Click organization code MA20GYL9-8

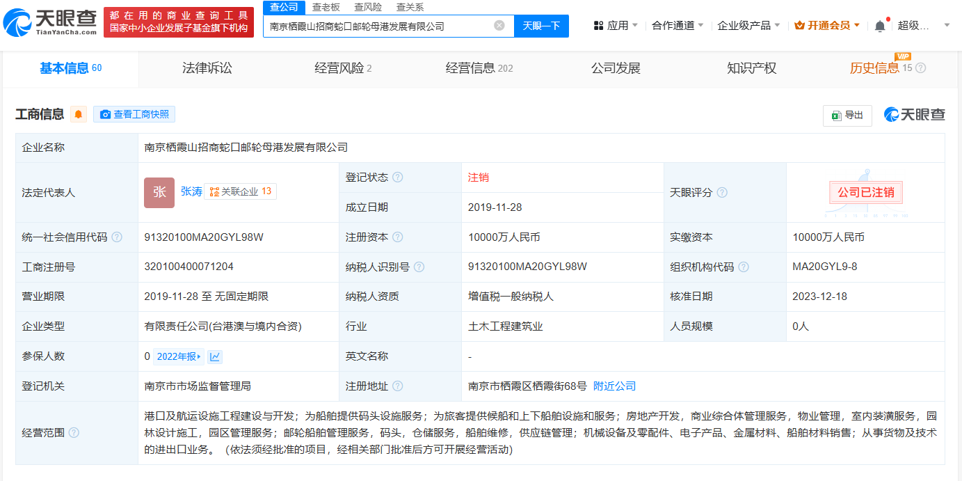click(825, 267)
